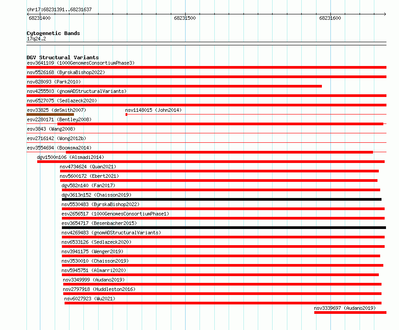Select nsv3941175 (Wenger2019) variant label

coord(92,251)
